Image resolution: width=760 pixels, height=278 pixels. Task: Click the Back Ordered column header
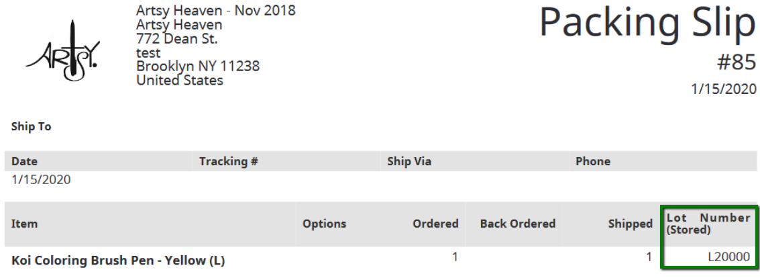click(518, 224)
